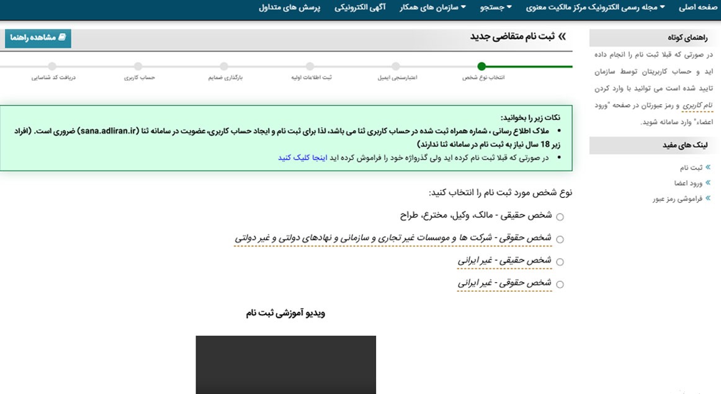Click the arrow icon beside فراموشی رمز عبور
This screenshot has height=394, width=721.
click(708, 199)
